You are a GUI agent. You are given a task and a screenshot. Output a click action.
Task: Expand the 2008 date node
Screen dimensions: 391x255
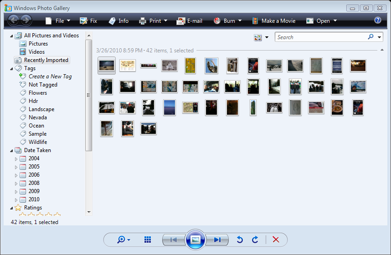coord(16,184)
